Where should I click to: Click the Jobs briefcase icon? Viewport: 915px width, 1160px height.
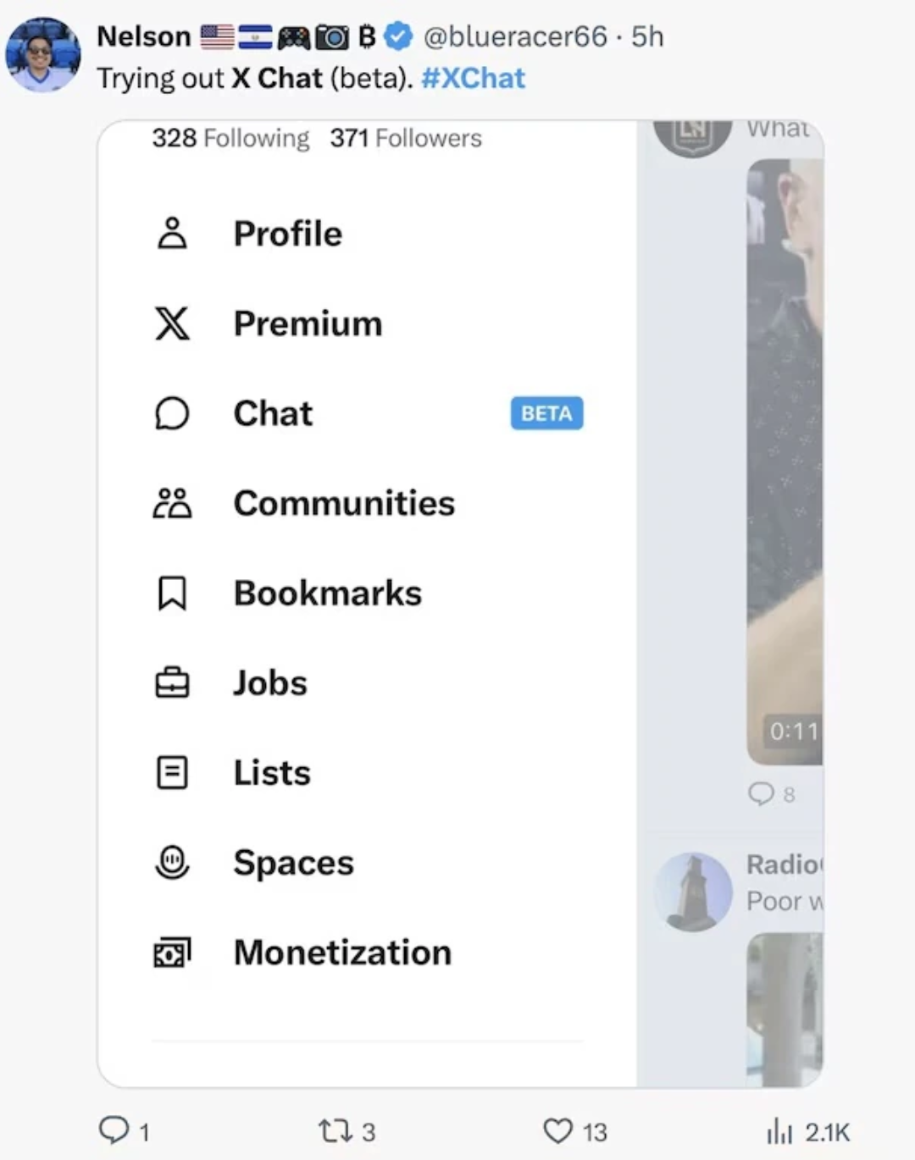(x=172, y=682)
